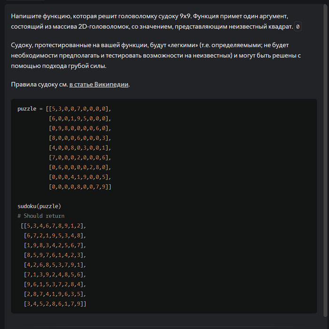Select the puzzle row "[0,0,0,4,1,9,0,0,5]"

tap(80, 177)
